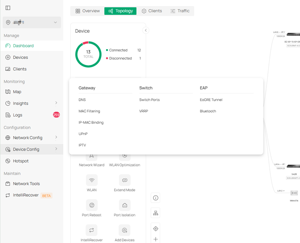Click the Network Config globe icon
300x243 pixels.
8,138
